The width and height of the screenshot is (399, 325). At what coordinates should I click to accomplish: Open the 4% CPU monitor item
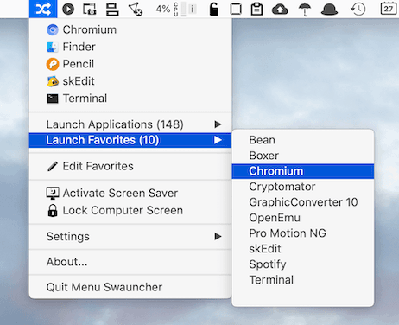coord(176,10)
